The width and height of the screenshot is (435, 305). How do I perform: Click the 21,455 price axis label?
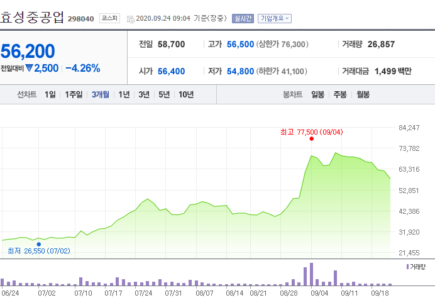coord(409,253)
